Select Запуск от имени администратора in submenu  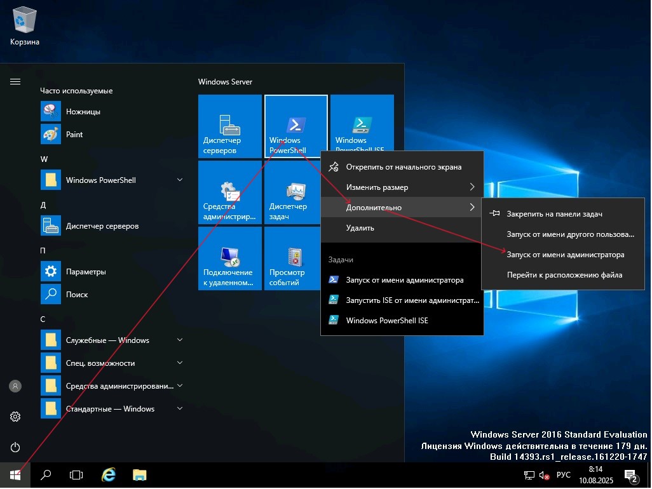click(565, 255)
